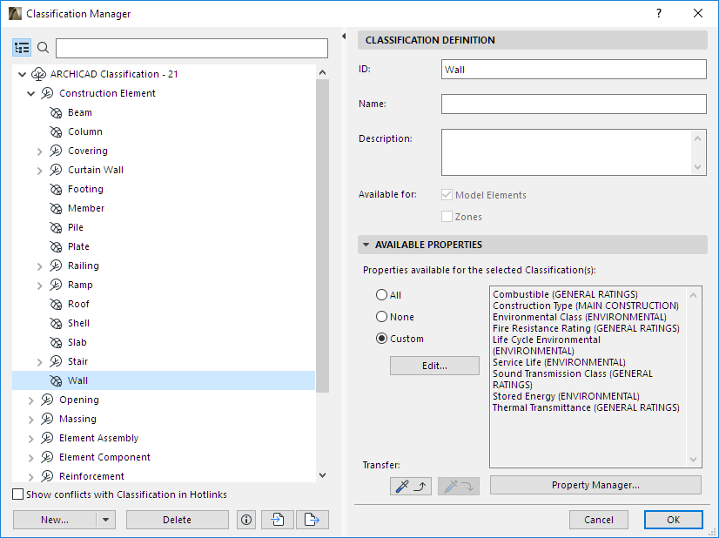
Task: Click the Plate leaf icon
Action: 56,246
